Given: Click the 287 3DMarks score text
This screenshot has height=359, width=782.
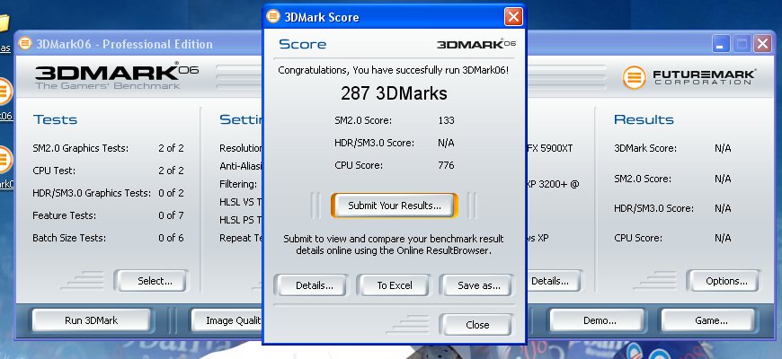Looking at the screenshot, I should pyautogui.click(x=394, y=93).
